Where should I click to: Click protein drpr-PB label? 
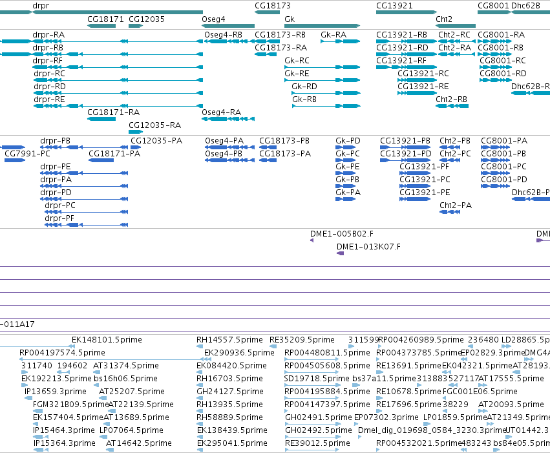pos(55,141)
